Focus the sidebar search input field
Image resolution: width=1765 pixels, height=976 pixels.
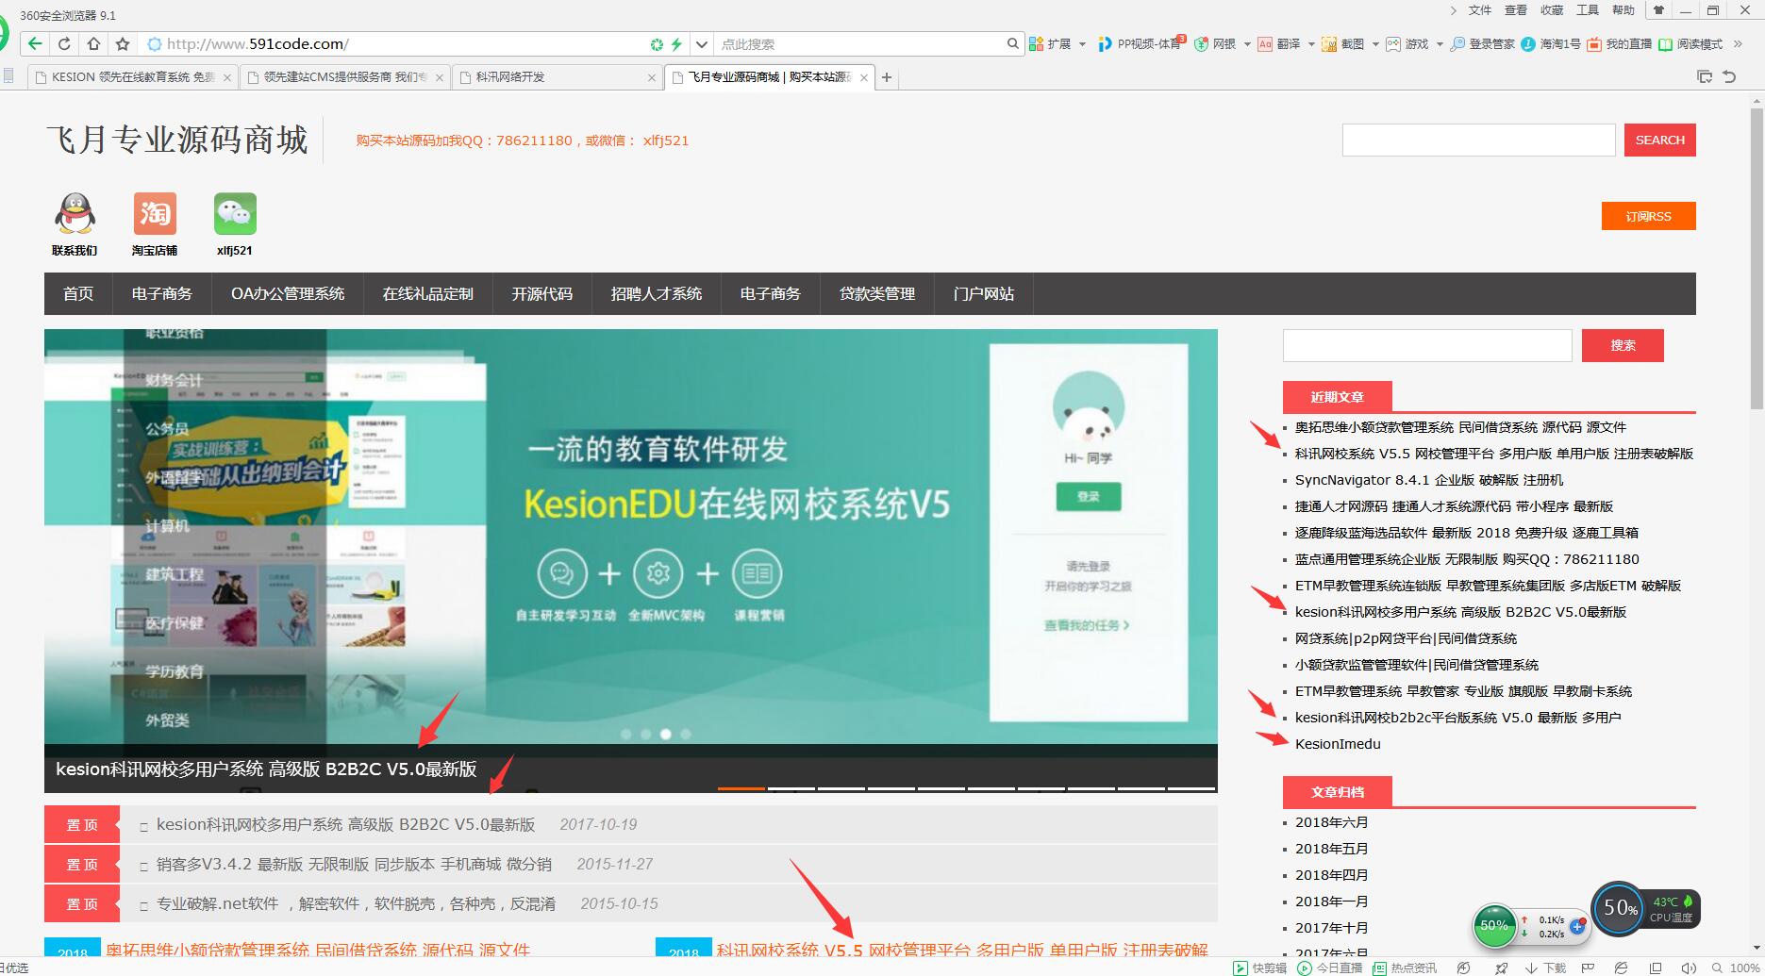pyautogui.click(x=1426, y=346)
